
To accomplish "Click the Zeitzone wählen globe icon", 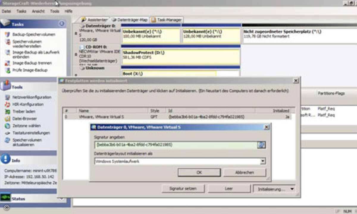I will tap(7, 126).
